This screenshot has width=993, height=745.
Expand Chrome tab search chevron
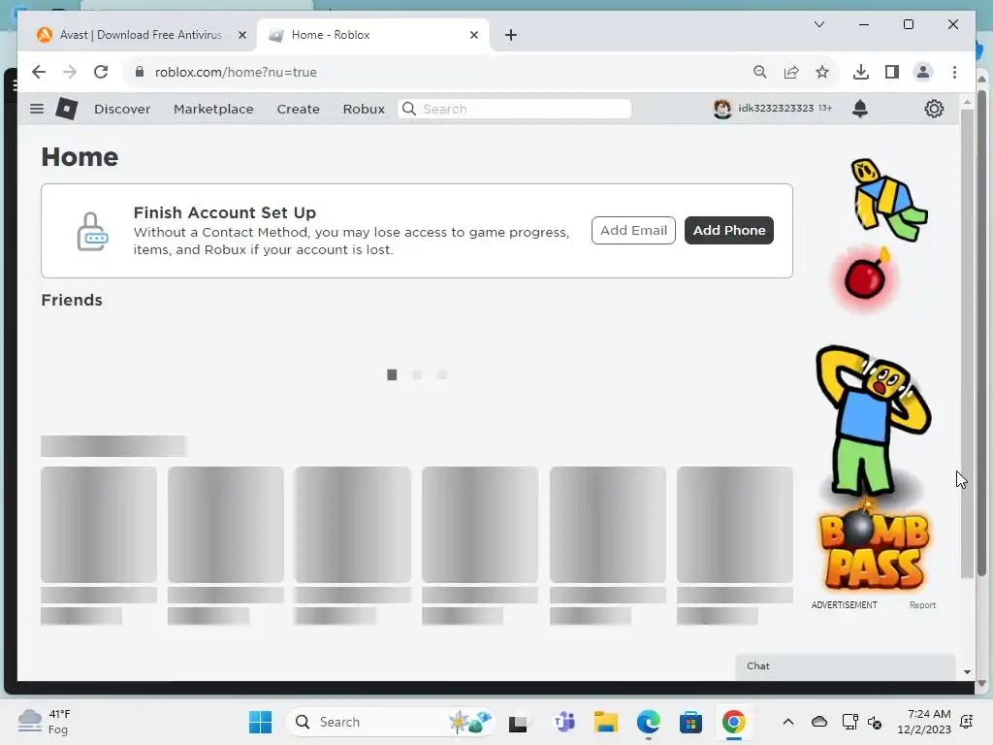point(818,24)
